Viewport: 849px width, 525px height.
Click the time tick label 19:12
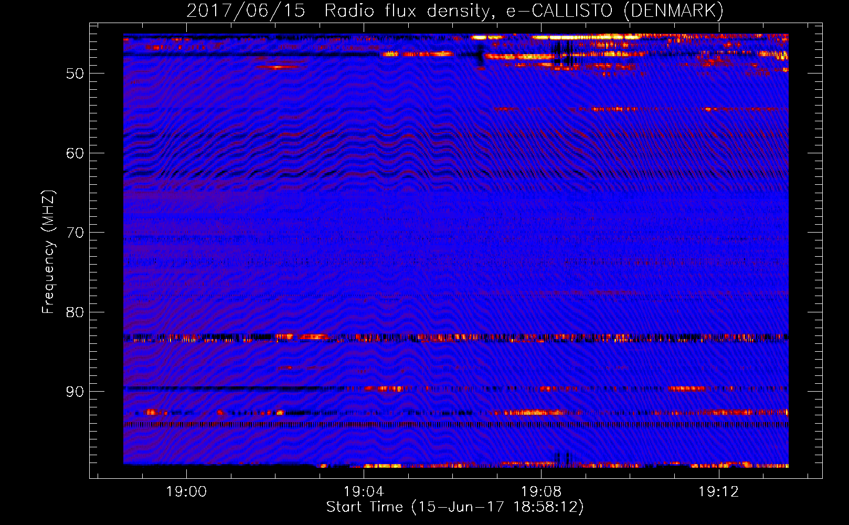tap(718, 491)
